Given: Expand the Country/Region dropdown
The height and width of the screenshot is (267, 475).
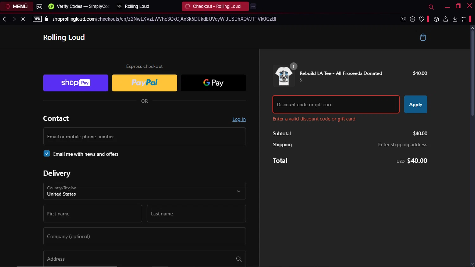Looking at the screenshot, I should coord(144,191).
